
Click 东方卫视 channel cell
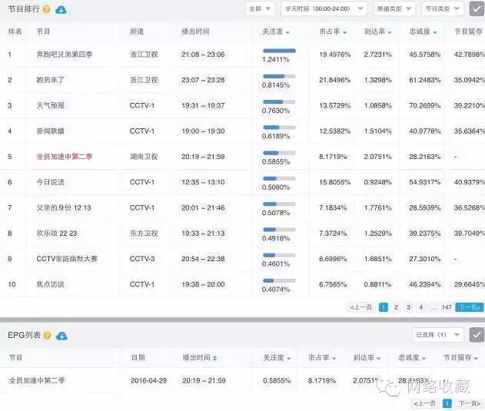point(144,234)
